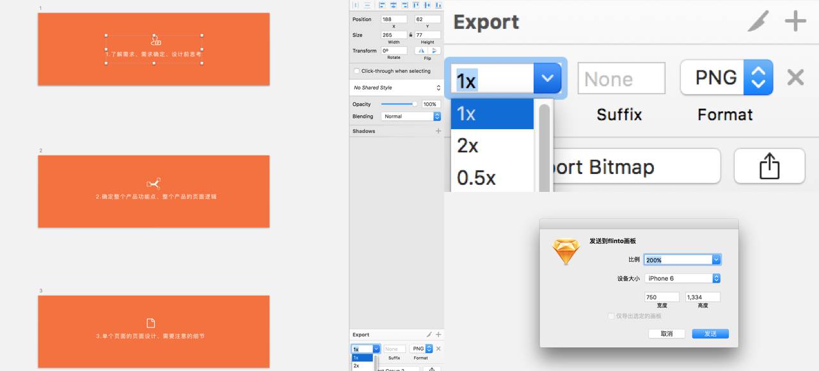The image size is (819, 371).
Task: Click the 取消 button in flinto dialog
Action: tap(667, 334)
